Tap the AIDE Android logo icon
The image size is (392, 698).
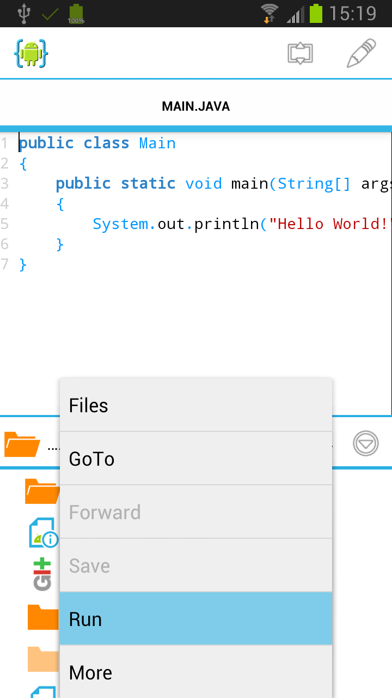point(31,53)
